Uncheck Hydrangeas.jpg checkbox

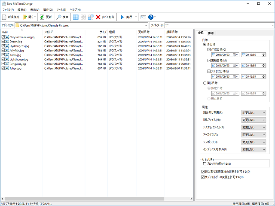(3, 46)
